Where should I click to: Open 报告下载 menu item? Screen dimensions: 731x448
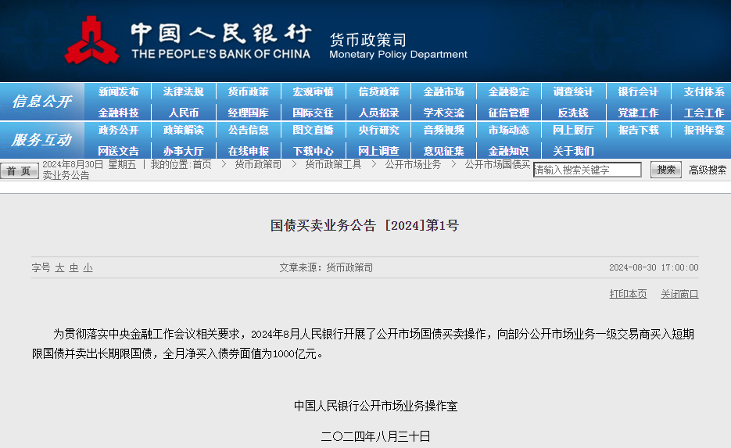coord(638,130)
